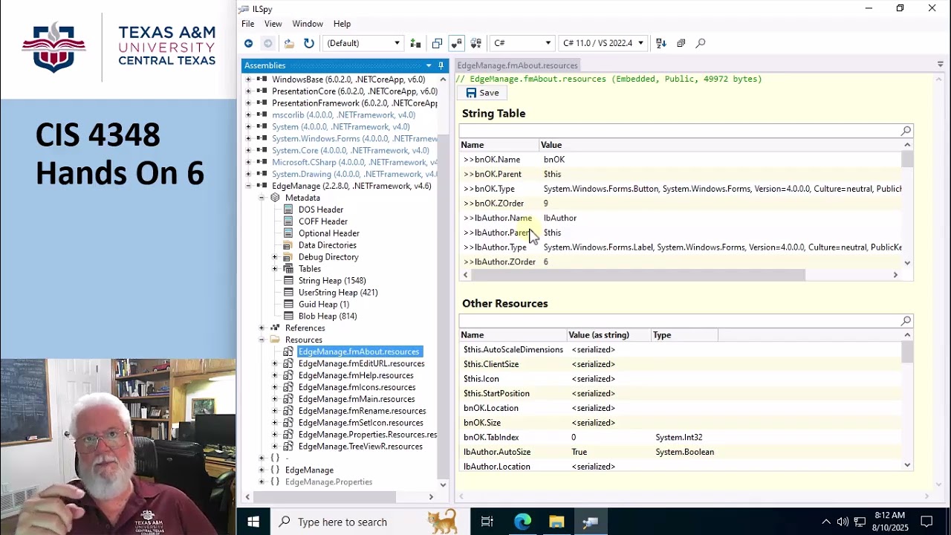This screenshot has height=535, width=951.
Task: Click the Save button
Action: [482, 93]
